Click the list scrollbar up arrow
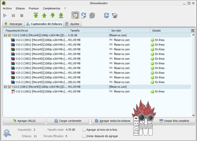197x141 pixels. click(193, 35)
